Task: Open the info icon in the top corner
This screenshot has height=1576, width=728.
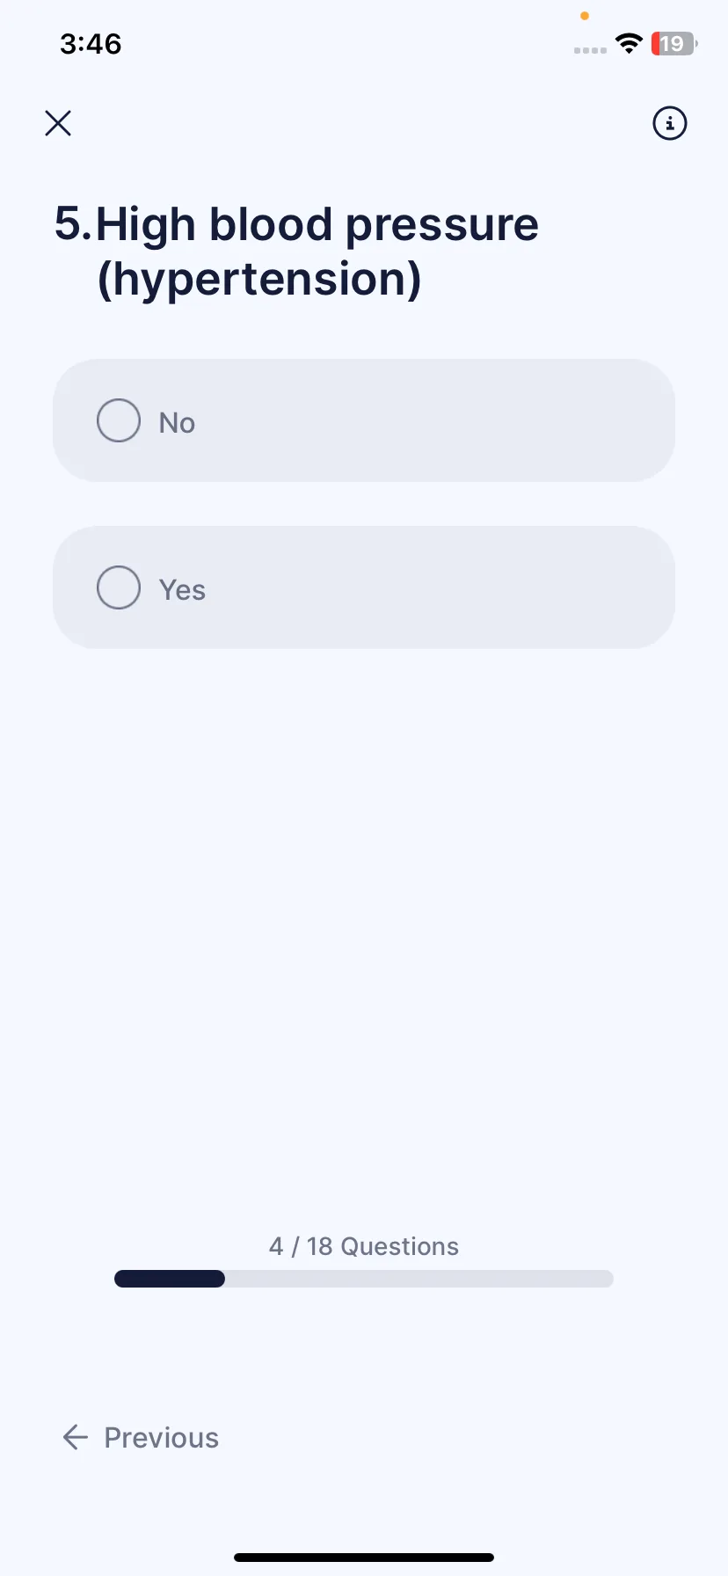Action: [x=670, y=123]
